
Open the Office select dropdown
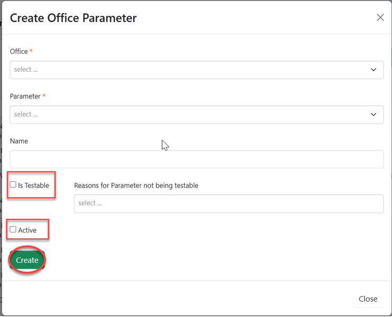click(x=196, y=70)
